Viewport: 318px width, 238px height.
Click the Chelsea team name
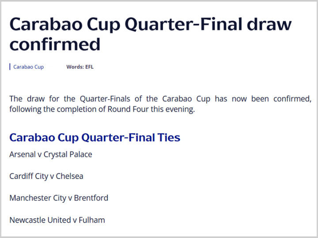click(69, 176)
